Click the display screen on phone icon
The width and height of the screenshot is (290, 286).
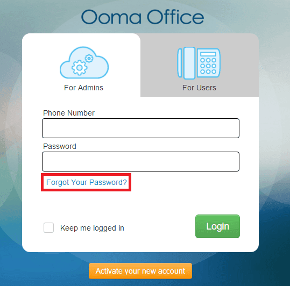[x=208, y=54]
